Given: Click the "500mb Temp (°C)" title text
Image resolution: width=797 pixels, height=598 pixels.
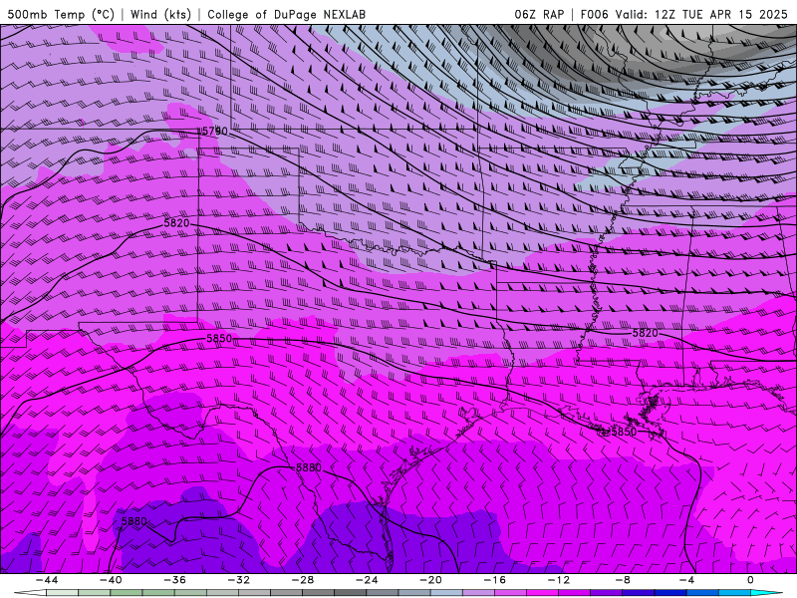Looking at the screenshot, I should click(61, 14).
